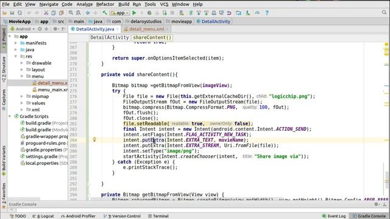Collapse the Gradle Scripts node

tap(10, 116)
